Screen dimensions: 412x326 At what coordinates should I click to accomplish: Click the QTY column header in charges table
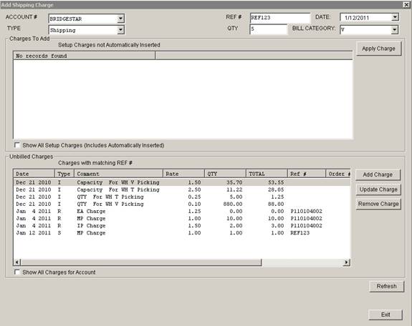225,174
